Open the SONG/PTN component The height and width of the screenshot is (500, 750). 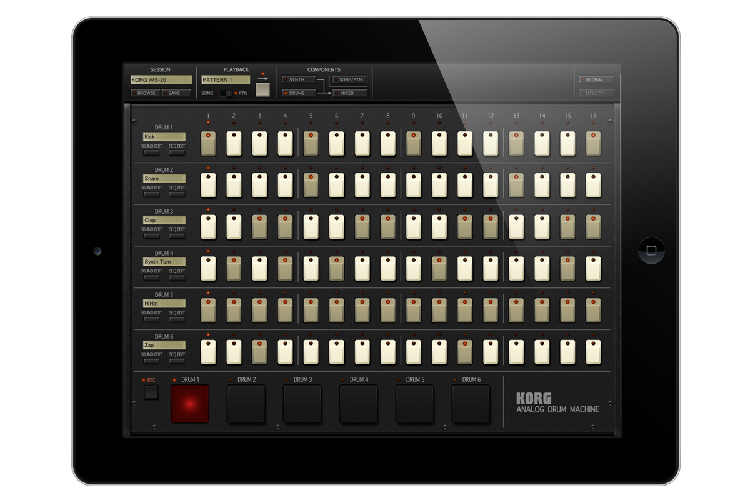350,80
